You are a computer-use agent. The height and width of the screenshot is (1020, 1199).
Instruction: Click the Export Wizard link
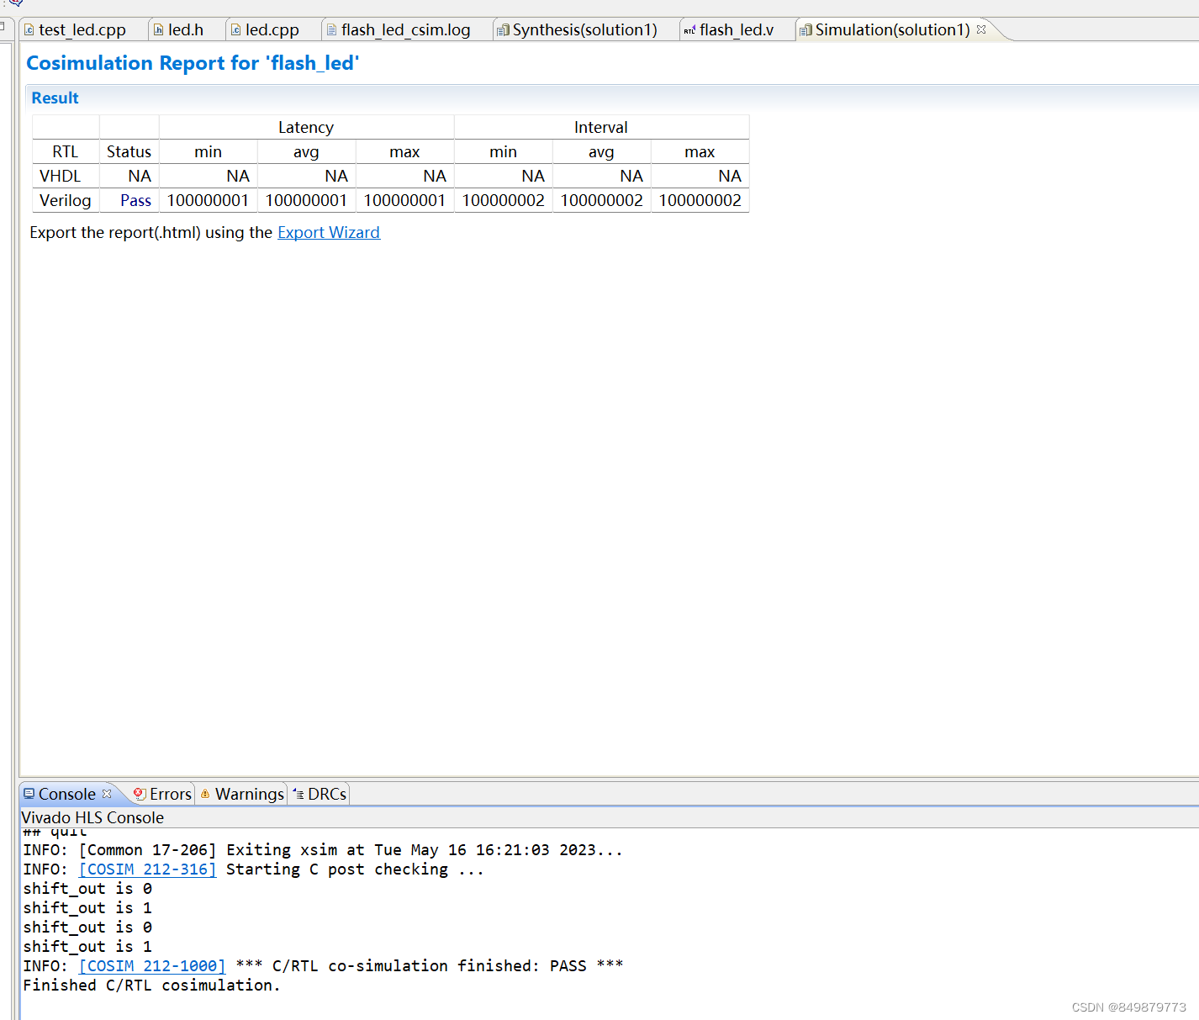tap(329, 233)
